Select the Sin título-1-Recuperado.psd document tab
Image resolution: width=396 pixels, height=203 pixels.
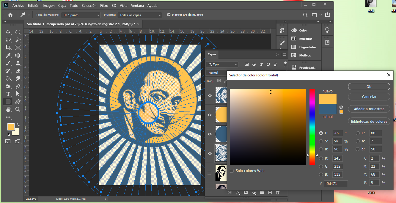(x=80, y=24)
